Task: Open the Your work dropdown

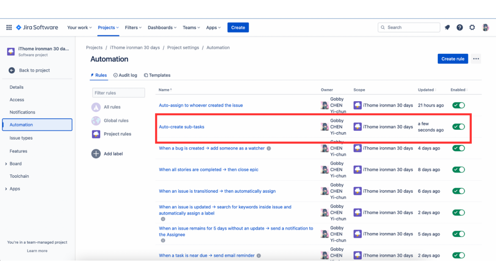Action: pos(79,28)
